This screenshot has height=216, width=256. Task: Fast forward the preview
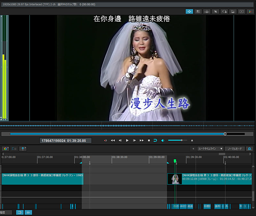coord(141,140)
